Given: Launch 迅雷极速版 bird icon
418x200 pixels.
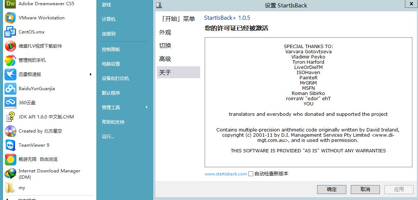Looking at the screenshot, I should pyautogui.click(x=10, y=74).
